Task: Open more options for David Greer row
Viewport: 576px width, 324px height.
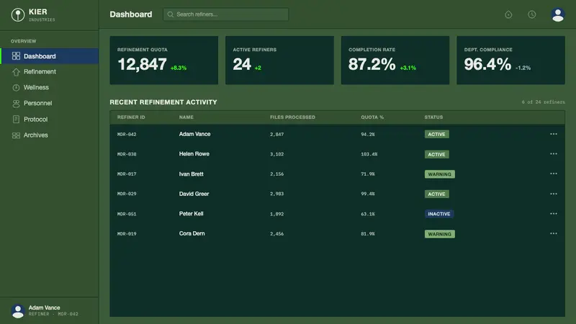Action: pos(554,194)
